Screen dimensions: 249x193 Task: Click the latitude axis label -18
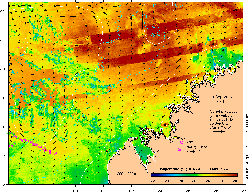click(3, 184)
